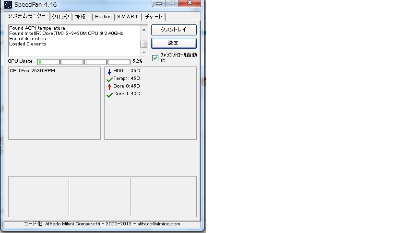The image size is (393, 233).
Task: Close the SpeedFan window
Action: point(190,3)
